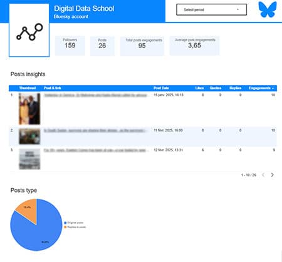The height and width of the screenshot is (262, 282).
Task: Click the 1 - 10 / 26 pagination text
Action: pyautogui.click(x=249, y=175)
